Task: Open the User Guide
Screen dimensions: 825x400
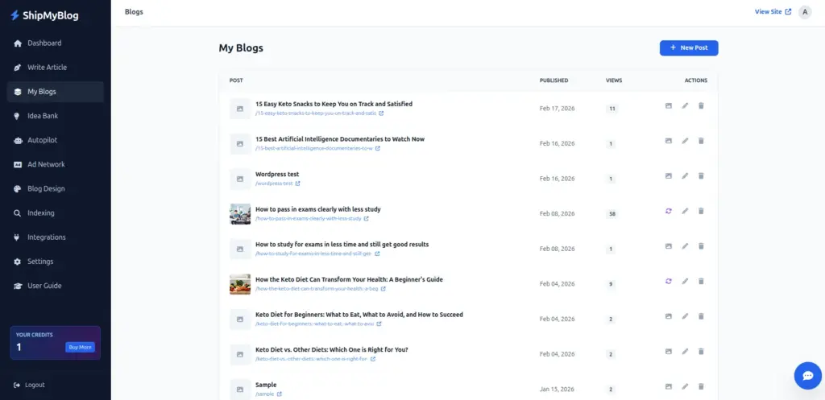Action: pyautogui.click(x=56, y=286)
